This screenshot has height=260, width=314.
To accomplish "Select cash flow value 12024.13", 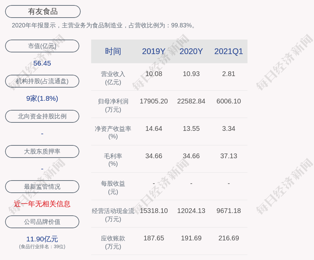I will click(x=191, y=211).
